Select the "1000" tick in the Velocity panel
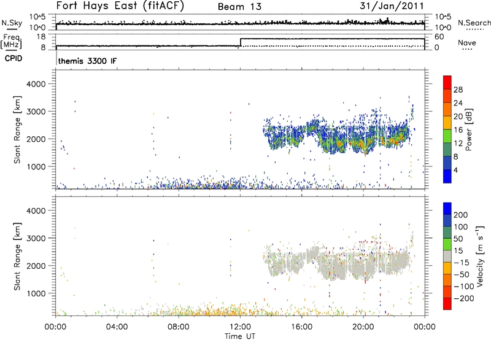The height and width of the screenshot is (340, 491). [36, 293]
